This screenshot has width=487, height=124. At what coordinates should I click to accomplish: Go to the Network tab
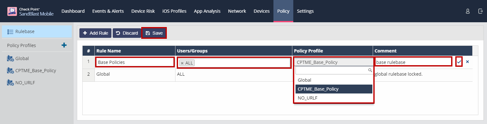237,11
